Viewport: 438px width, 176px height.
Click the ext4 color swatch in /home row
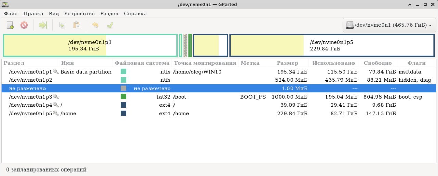124,113
